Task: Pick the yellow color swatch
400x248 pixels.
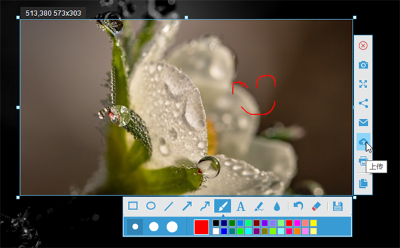Action: point(313,223)
